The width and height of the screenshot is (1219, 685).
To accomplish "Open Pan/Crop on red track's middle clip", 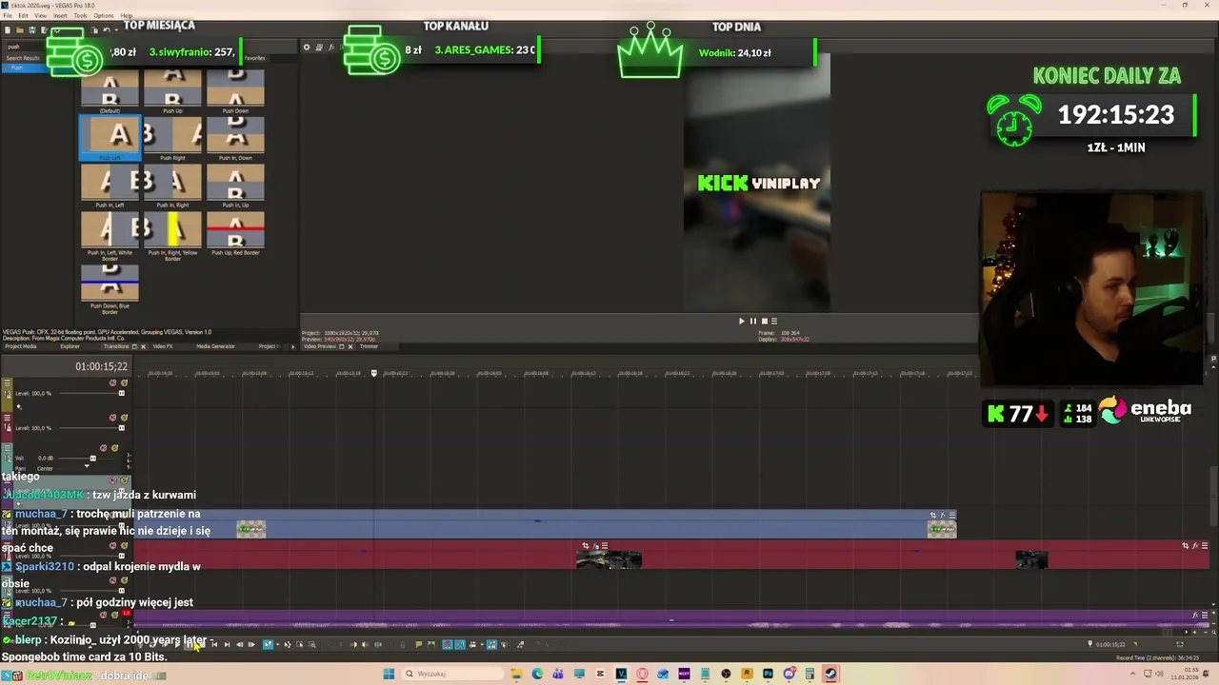I will (x=586, y=546).
